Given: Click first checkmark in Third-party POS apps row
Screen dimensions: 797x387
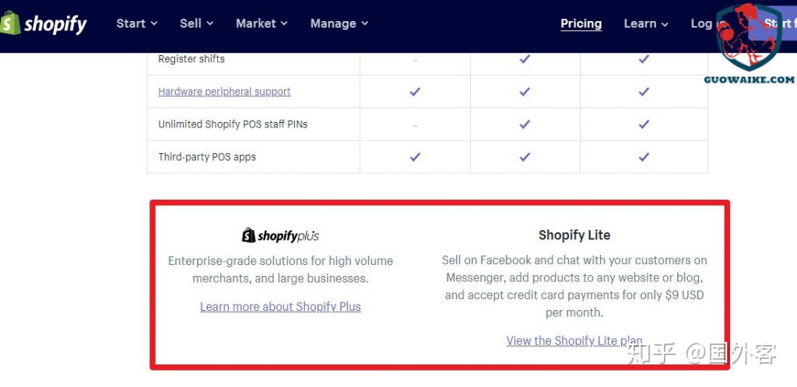Looking at the screenshot, I should 415,157.
